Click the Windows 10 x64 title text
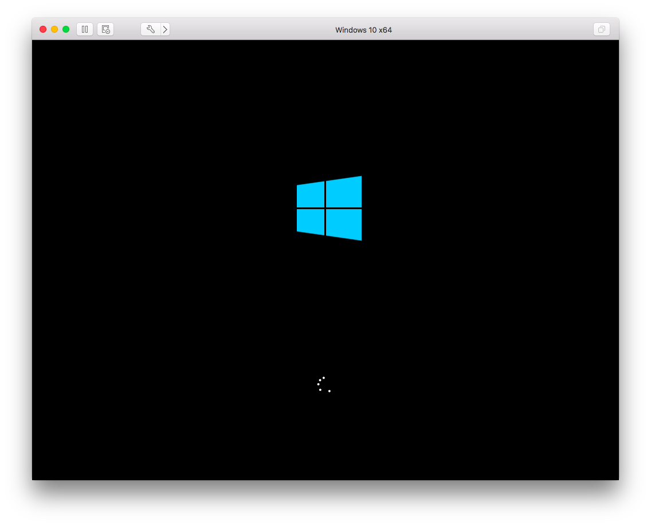This screenshot has height=526, width=651. [363, 29]
